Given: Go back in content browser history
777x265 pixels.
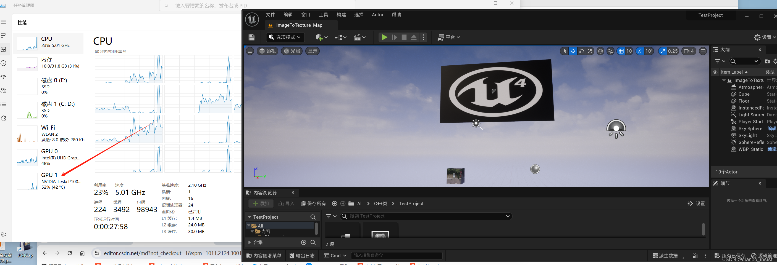Looking at the screenshot, I should 335,204.
